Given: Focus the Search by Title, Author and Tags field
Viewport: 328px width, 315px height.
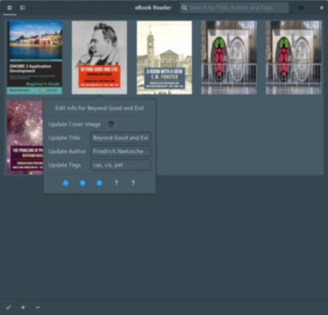Looking at the screenshot, I should pos(234,8).
